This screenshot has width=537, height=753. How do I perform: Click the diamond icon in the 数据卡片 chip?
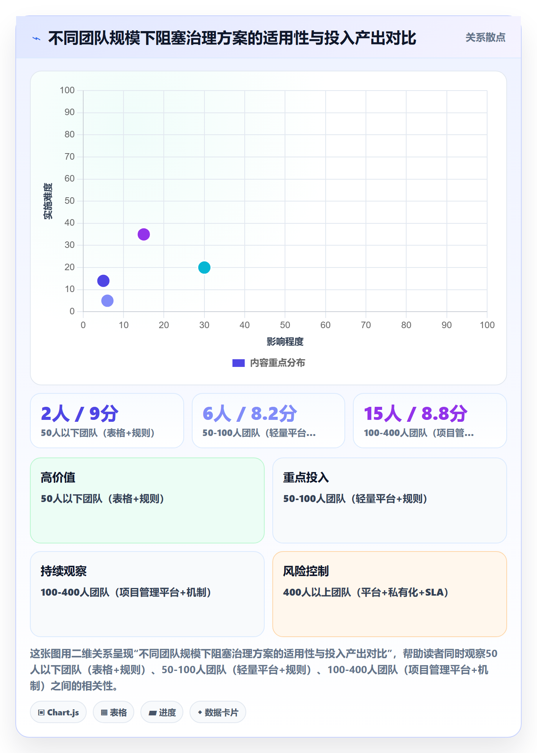tap(200, 712)
